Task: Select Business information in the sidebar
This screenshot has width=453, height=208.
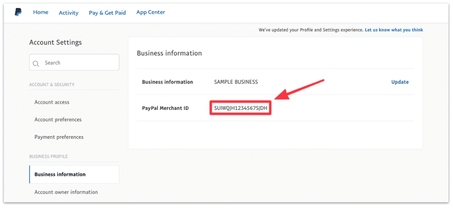Action: click(x=74, y=175)
